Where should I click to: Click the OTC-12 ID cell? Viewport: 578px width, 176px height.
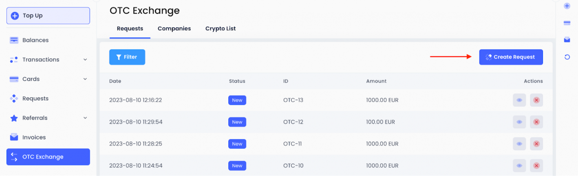tap(293, 122)
